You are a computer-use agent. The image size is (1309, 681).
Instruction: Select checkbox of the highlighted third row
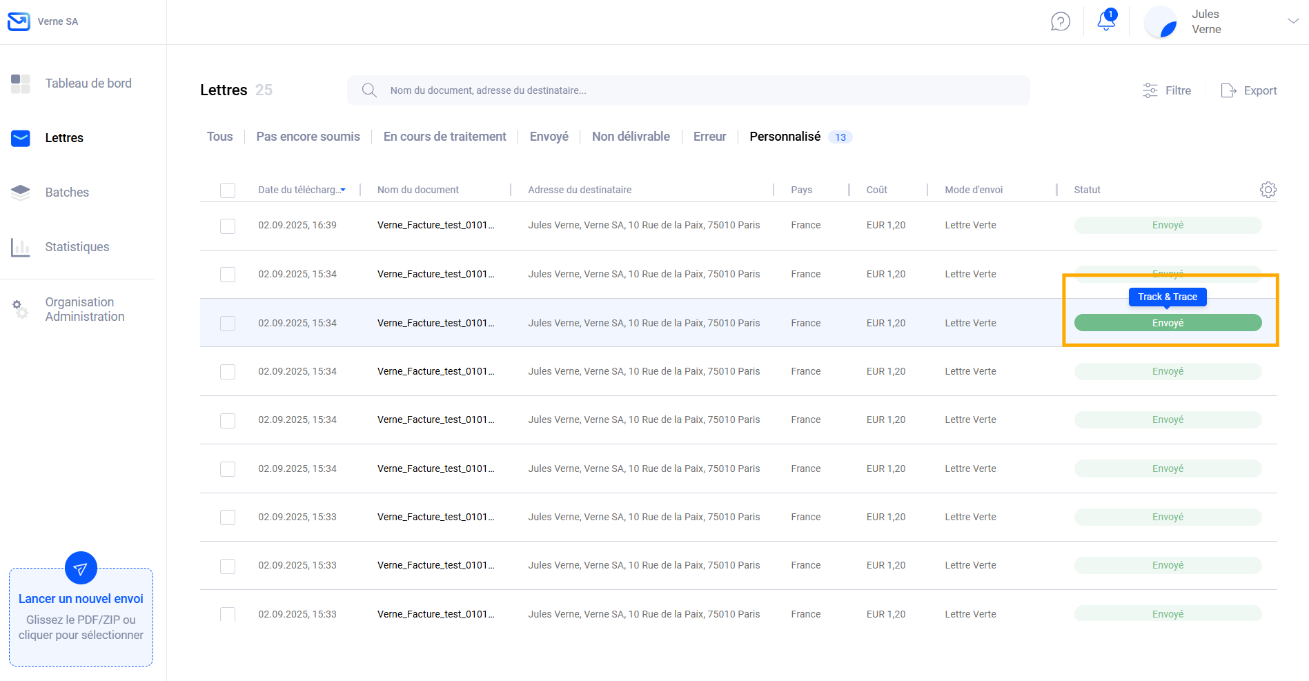click(x=228, y=324)
